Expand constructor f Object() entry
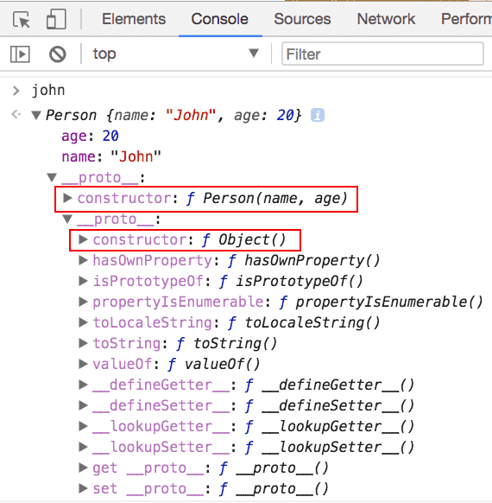 point(83,239)
